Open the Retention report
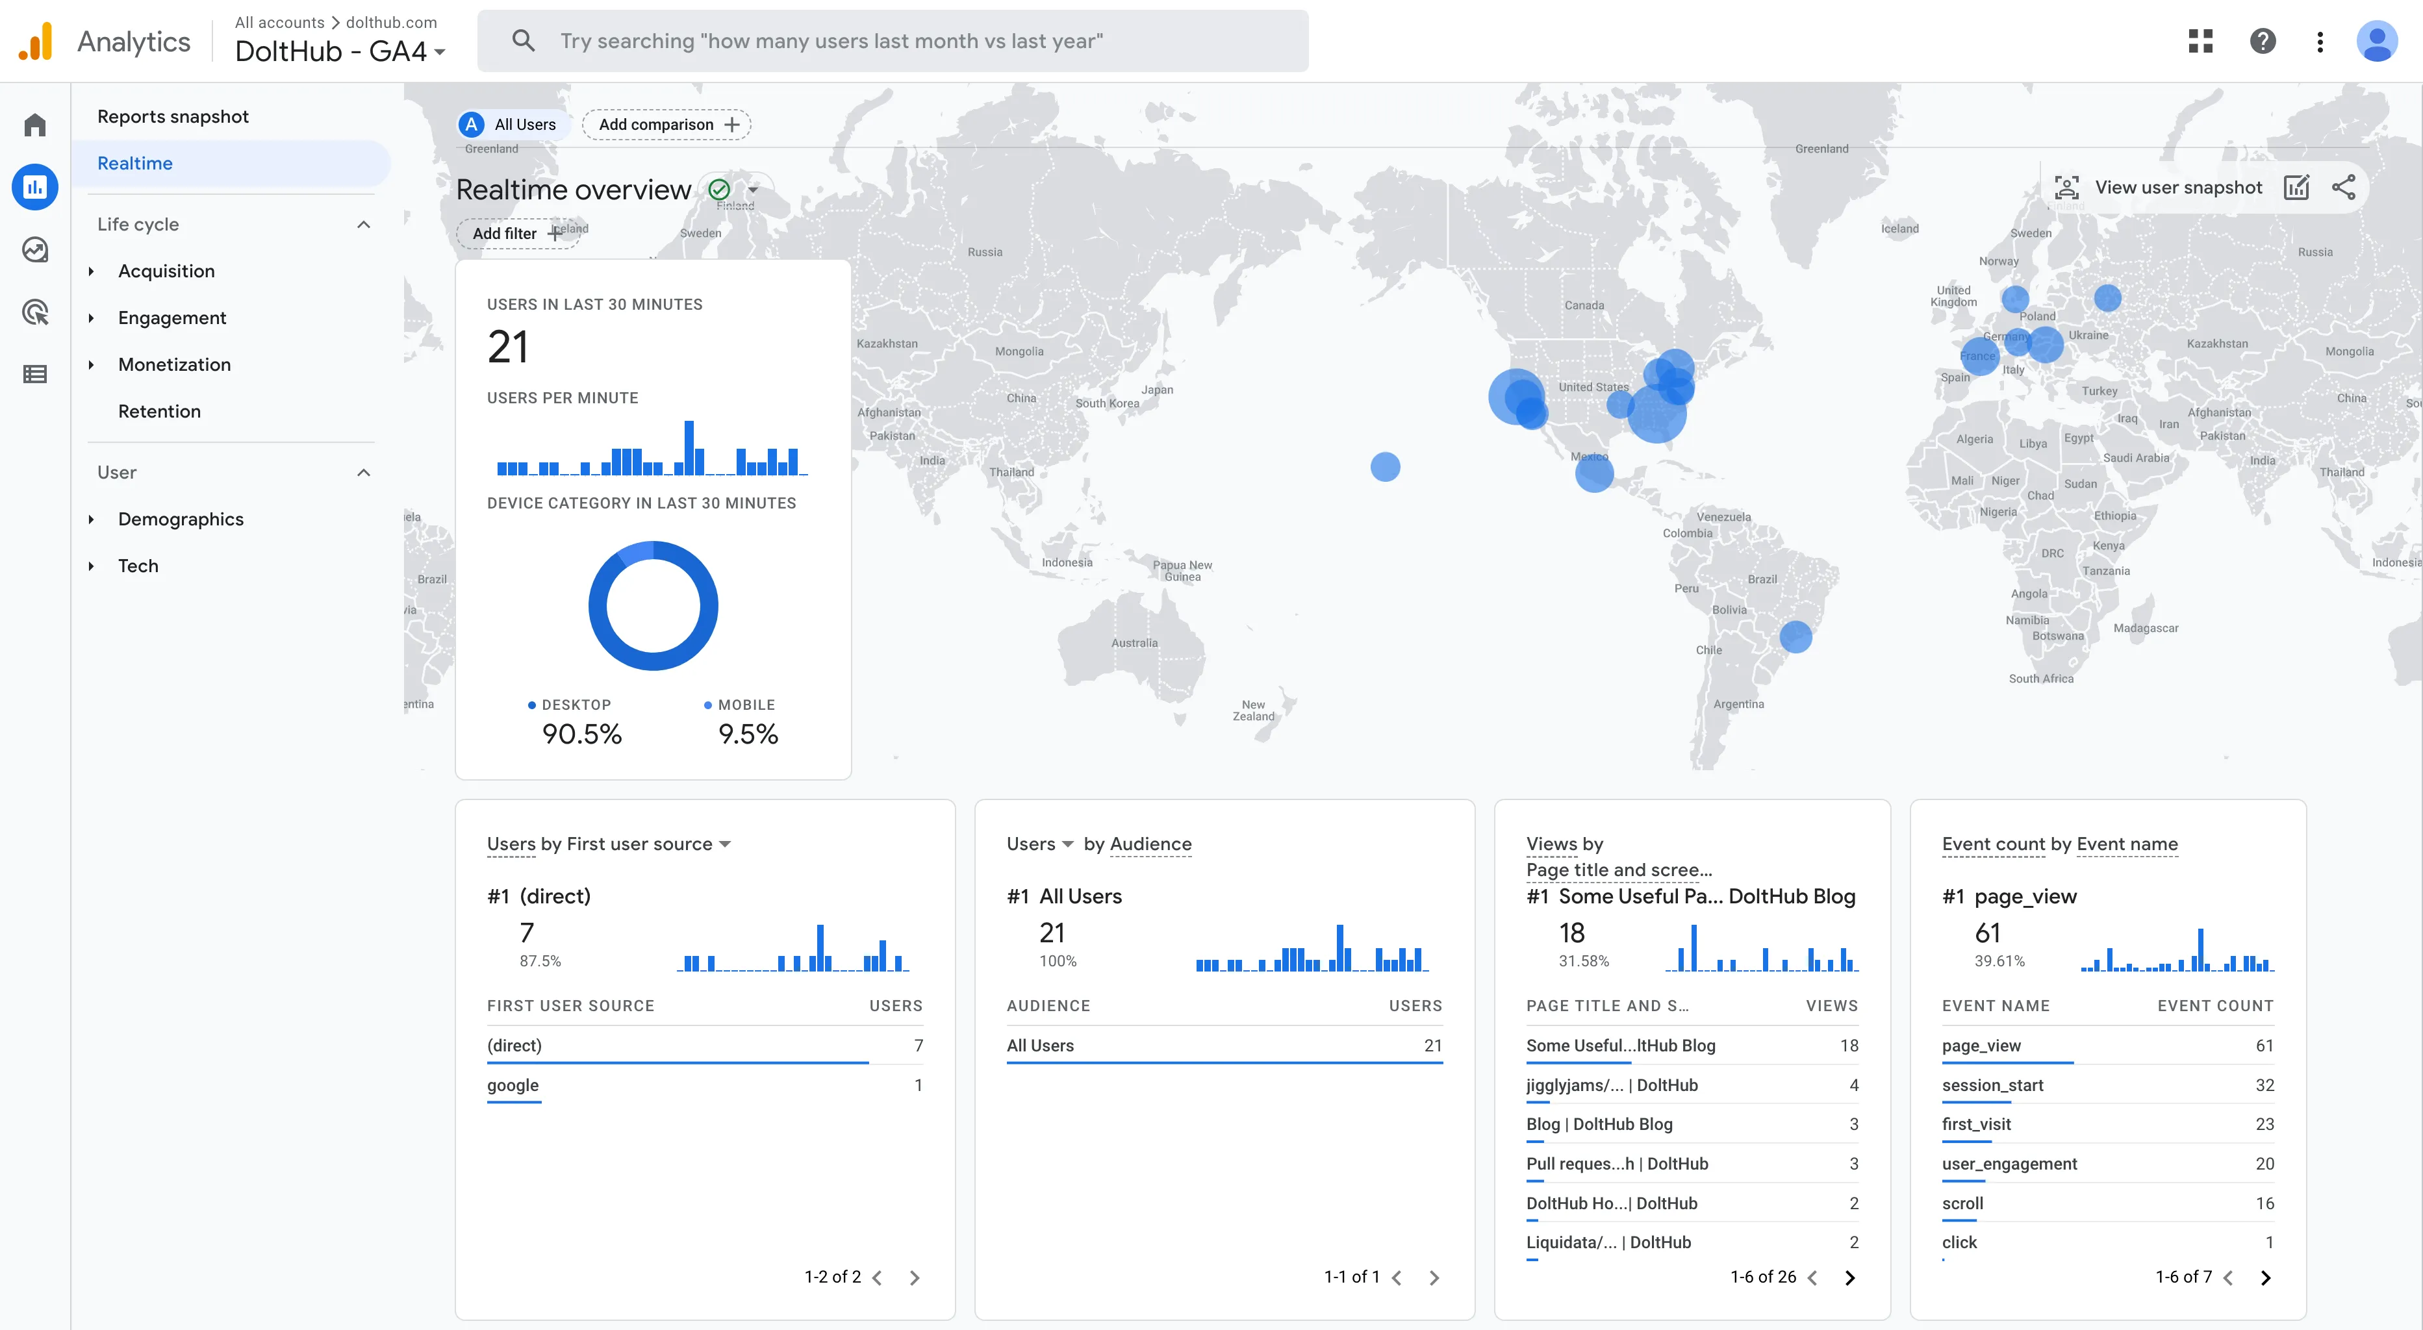The height and width of the screenshot is (1330, 2423). pyautogui.click(x=159, y=411)
